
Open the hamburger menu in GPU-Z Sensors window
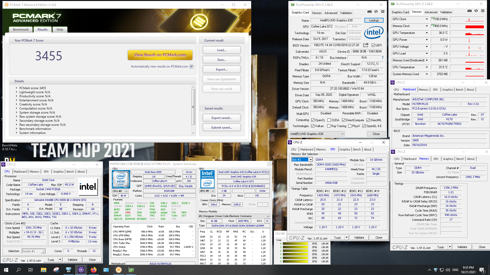[x=483, y=11]
